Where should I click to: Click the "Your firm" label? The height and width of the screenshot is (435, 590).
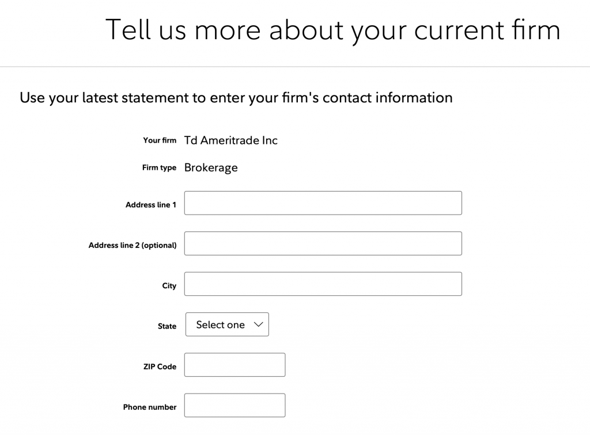coord(160,140)
